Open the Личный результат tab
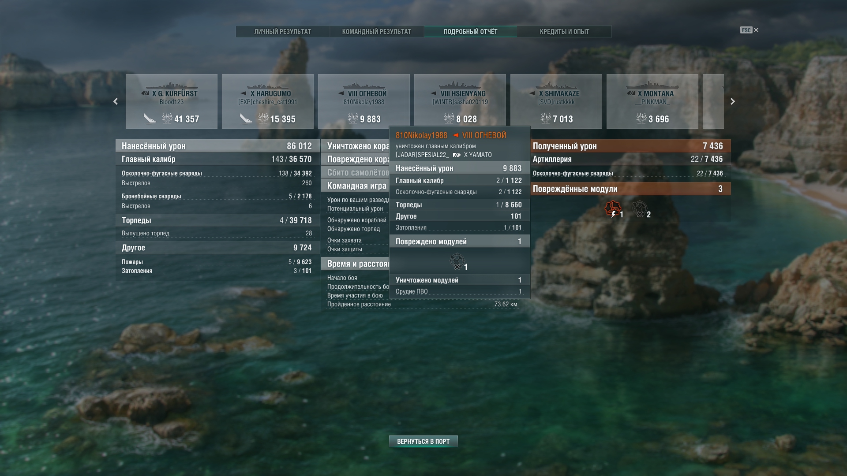Viewport: 847px width, 476px height. 283,31
